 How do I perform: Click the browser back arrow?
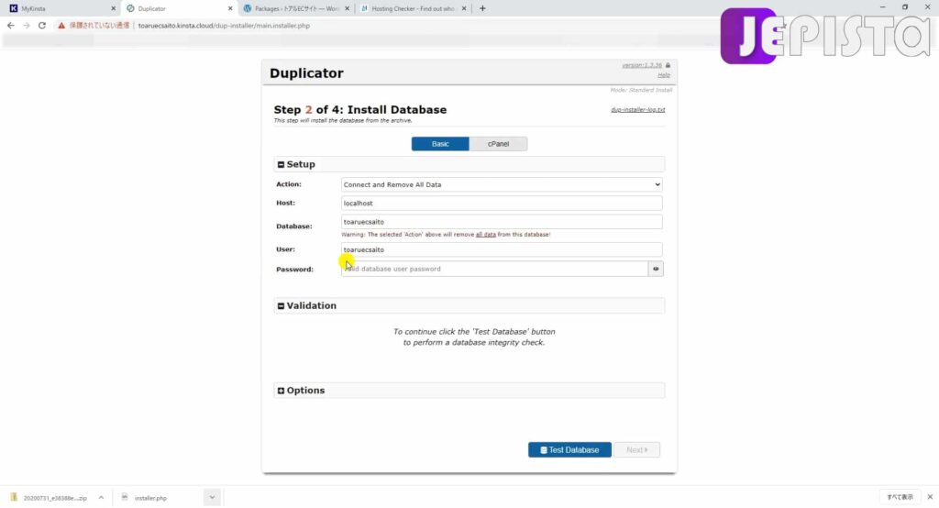[11, 26]
